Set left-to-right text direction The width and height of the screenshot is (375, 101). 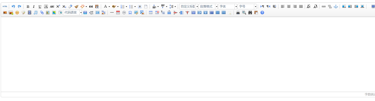tap(262, 7)
